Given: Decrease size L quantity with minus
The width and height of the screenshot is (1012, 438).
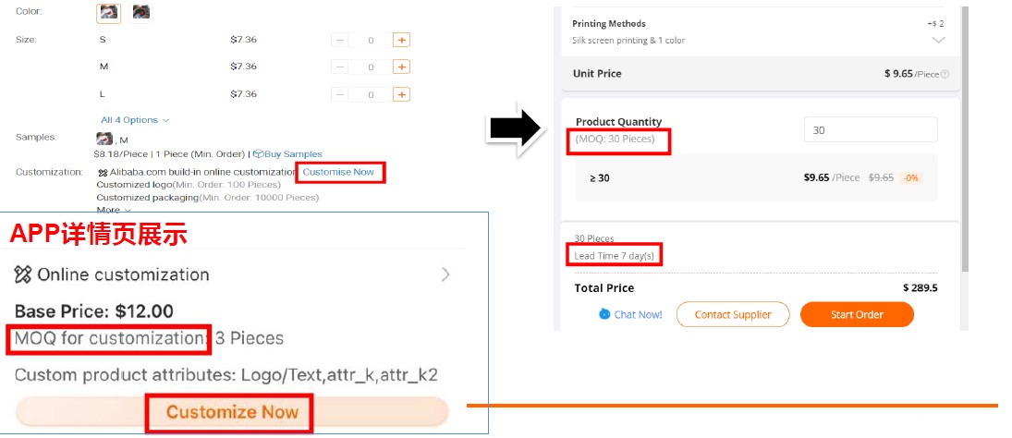Looking at the screenshot, I should point(339,95).
